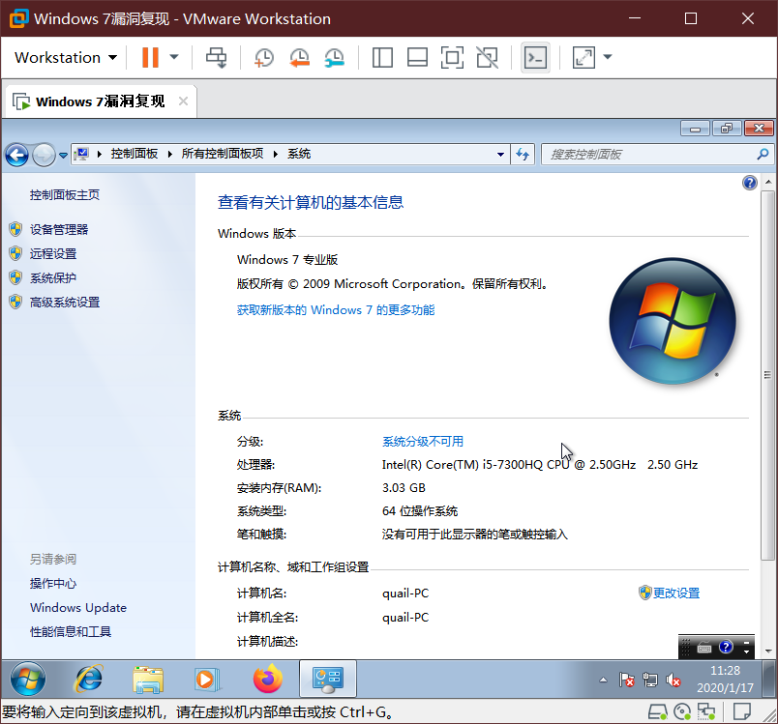
Task: Click 所有控制面板项 breadcrumb
Action: click(223, 154)
